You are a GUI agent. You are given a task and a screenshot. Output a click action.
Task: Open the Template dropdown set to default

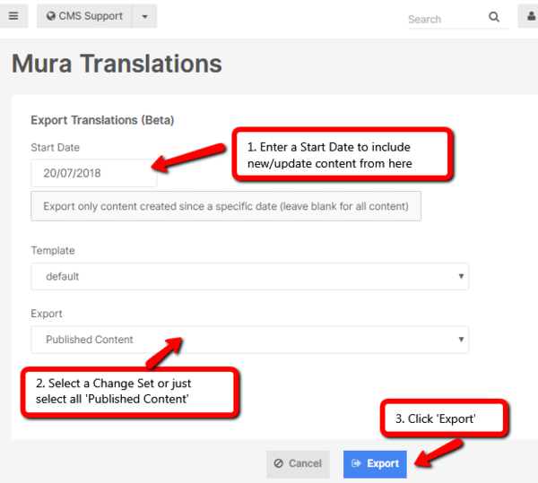(x=249, y=276)
